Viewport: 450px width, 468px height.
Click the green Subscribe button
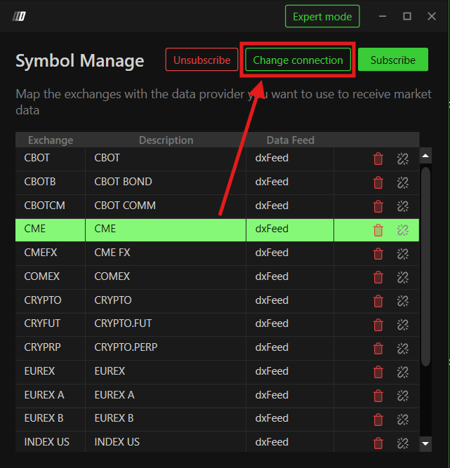(393, 60)
